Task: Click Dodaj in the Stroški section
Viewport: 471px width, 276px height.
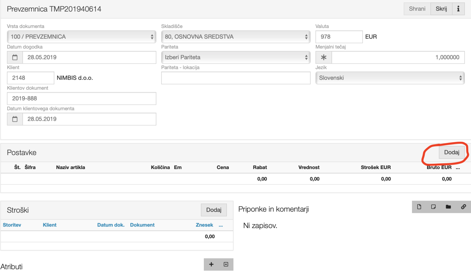Action: 214,210
